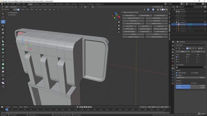Screen dimensions: 207x116
Task: Activate the Rotate tool in toolbar
Action: pyautogui.click(x=3, y=25)
